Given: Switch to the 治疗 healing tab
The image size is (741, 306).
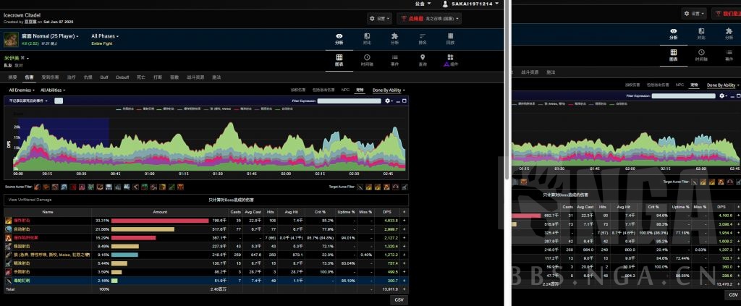Looking at the screenshot, I should [70, 76].
